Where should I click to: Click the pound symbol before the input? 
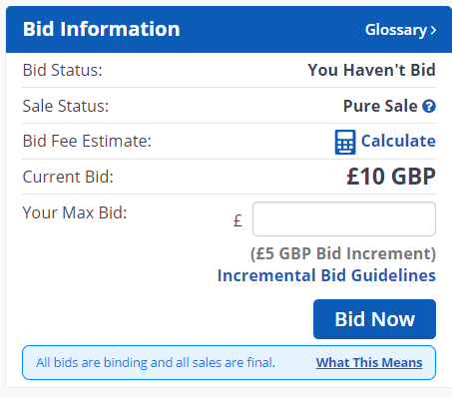pos(237,220)
